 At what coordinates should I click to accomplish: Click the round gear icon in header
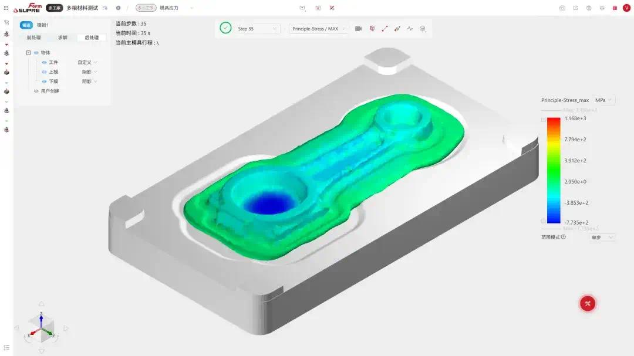pyautogui.click(x=118, y=8)
